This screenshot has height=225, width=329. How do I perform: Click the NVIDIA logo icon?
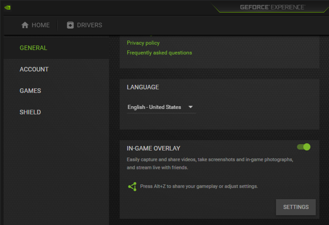8,8
